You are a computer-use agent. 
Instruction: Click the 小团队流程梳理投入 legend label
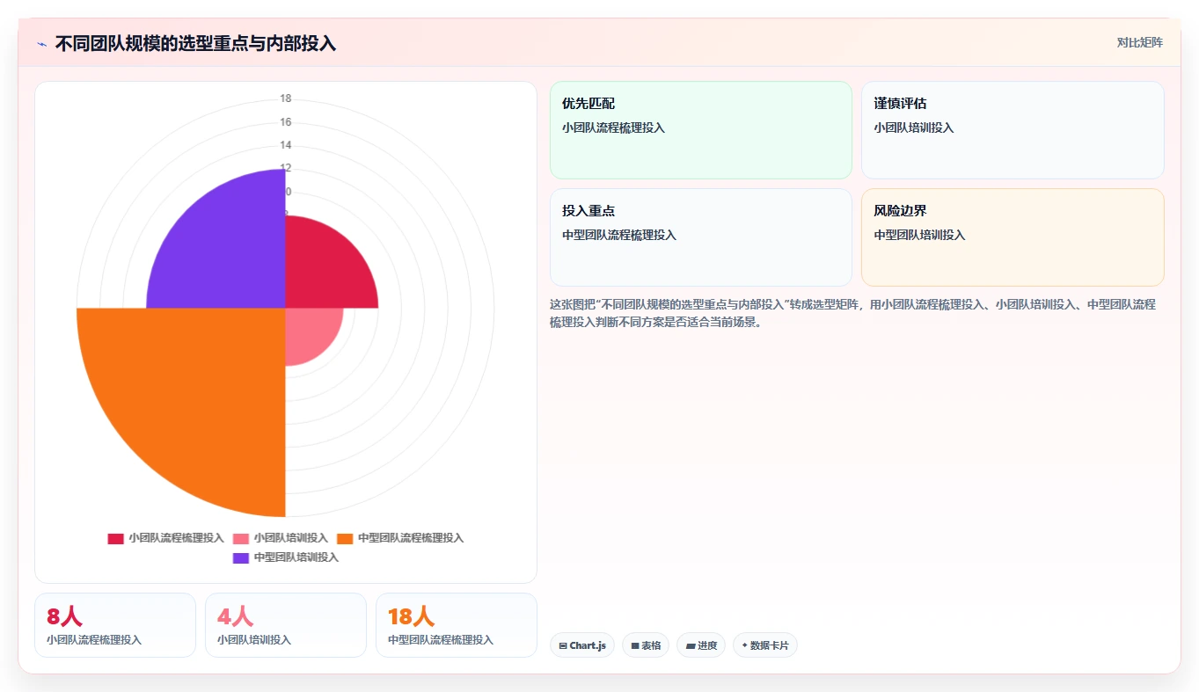[176, 538]
